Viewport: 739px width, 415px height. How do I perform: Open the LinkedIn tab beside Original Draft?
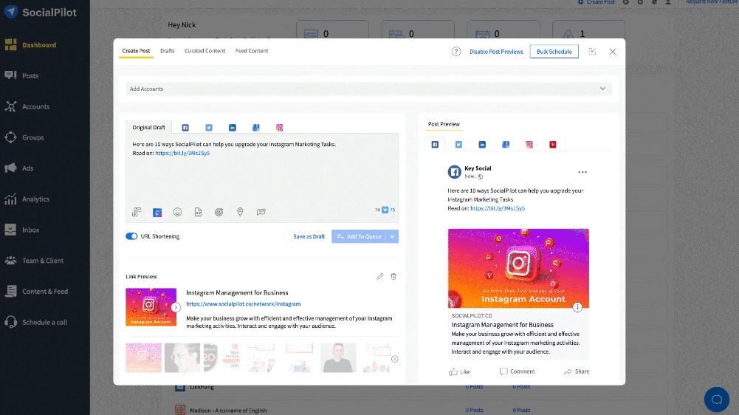233,128
